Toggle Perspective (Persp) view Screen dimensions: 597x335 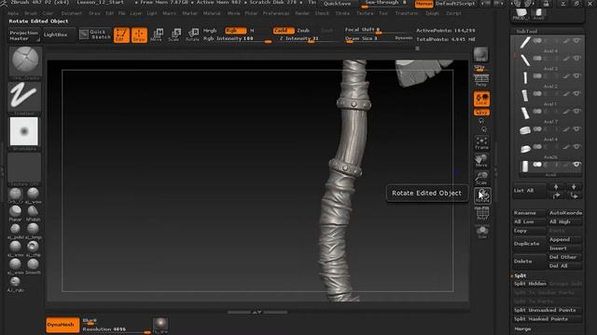coord(481,81)
